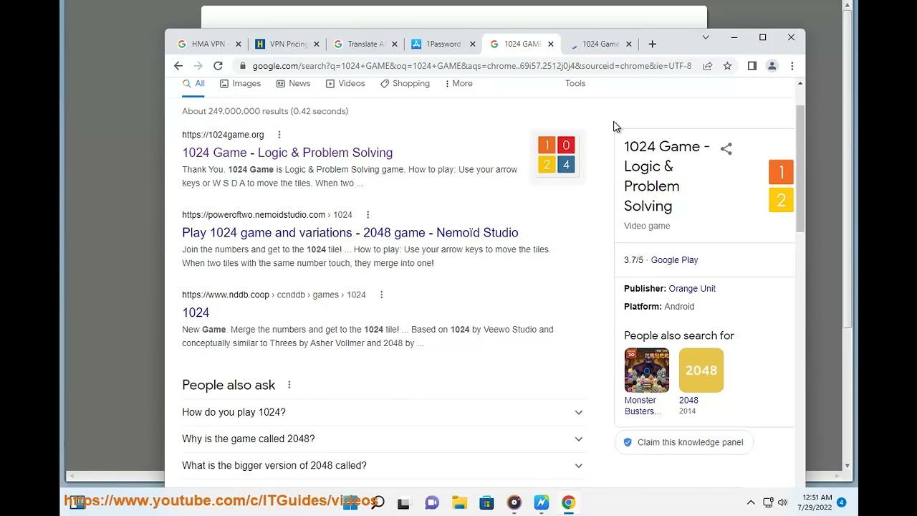Expand 'Why is the game called 2048?'

tap(383, 439)
